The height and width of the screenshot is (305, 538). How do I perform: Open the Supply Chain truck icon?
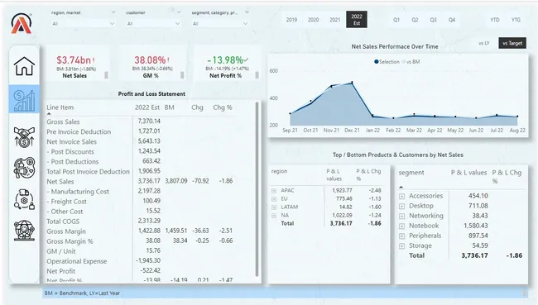[x=24, y=199]
